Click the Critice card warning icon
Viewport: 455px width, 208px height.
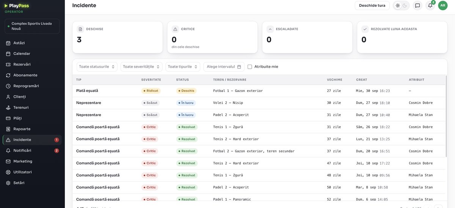(x=175, y=29)
